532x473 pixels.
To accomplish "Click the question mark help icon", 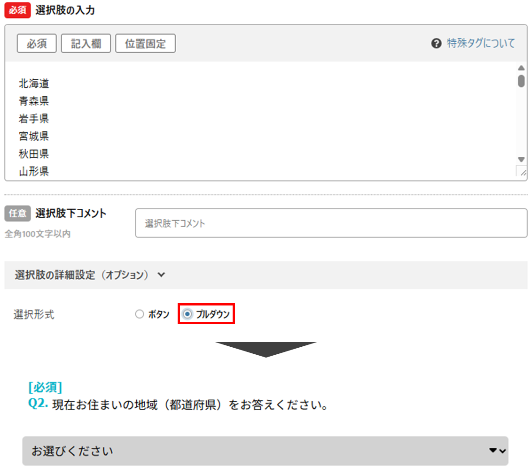I will click(x=437, y=44).
